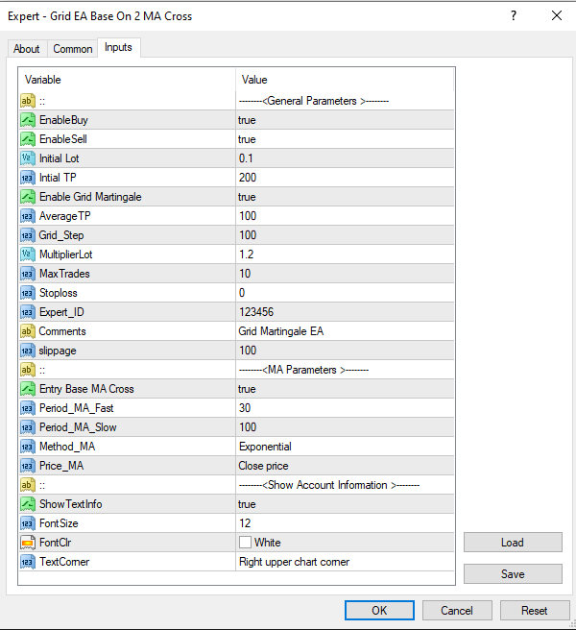Viewport: 576px width, 630px height.
Task: Switch to the Common tab
Action: 73,49
